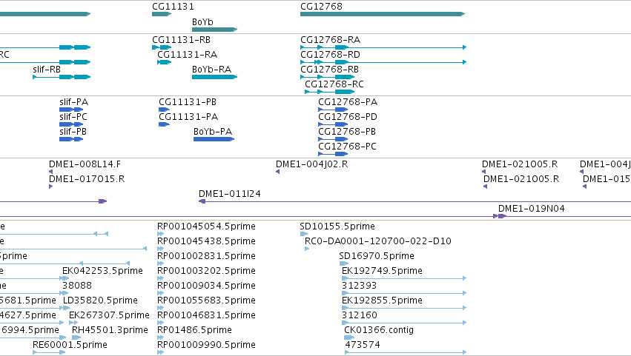Open the RH45501.3prime EST label
The height and width of the screenshot is (356, 631).
pyautogui.click(x=110, y=331)
